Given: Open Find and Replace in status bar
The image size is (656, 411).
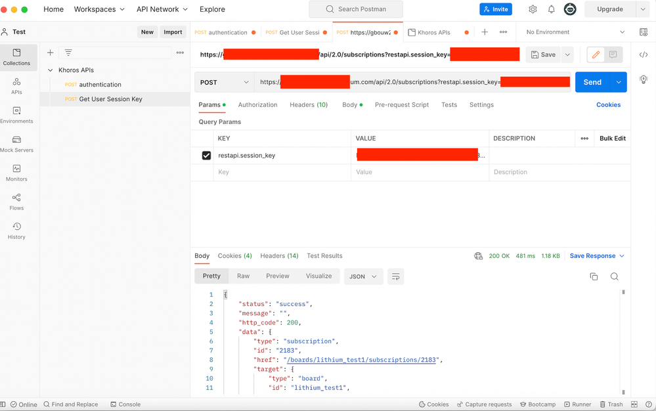Looking at the screenshot, I should pos(71,404).
